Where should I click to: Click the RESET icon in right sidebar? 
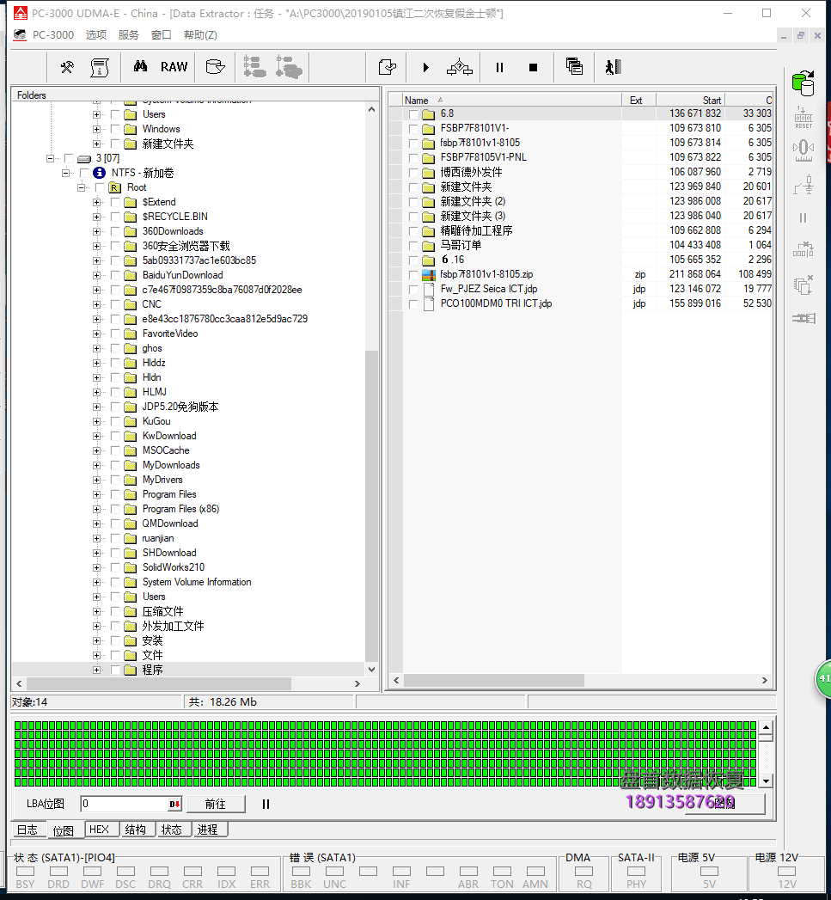pos(804,118)
